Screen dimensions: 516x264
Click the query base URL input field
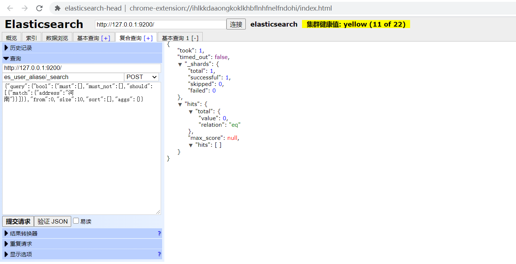81,68
